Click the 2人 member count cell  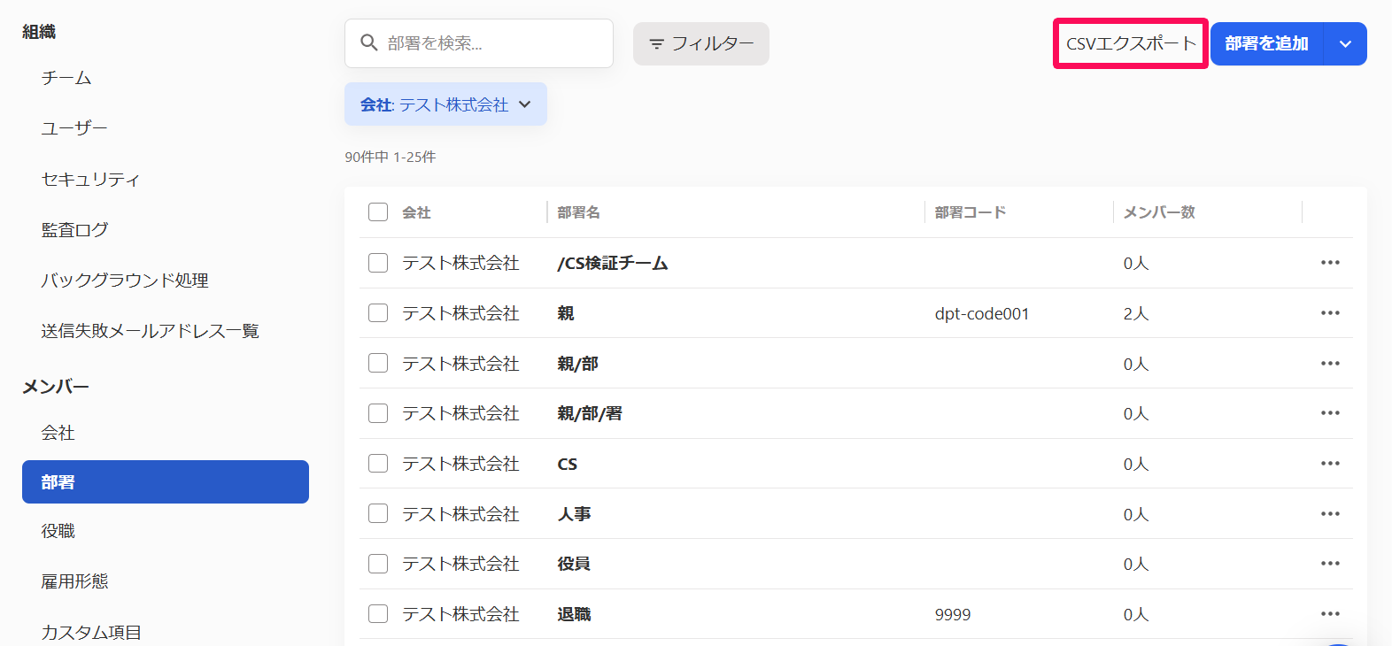pyautogui.click(x=1136, y=313)
